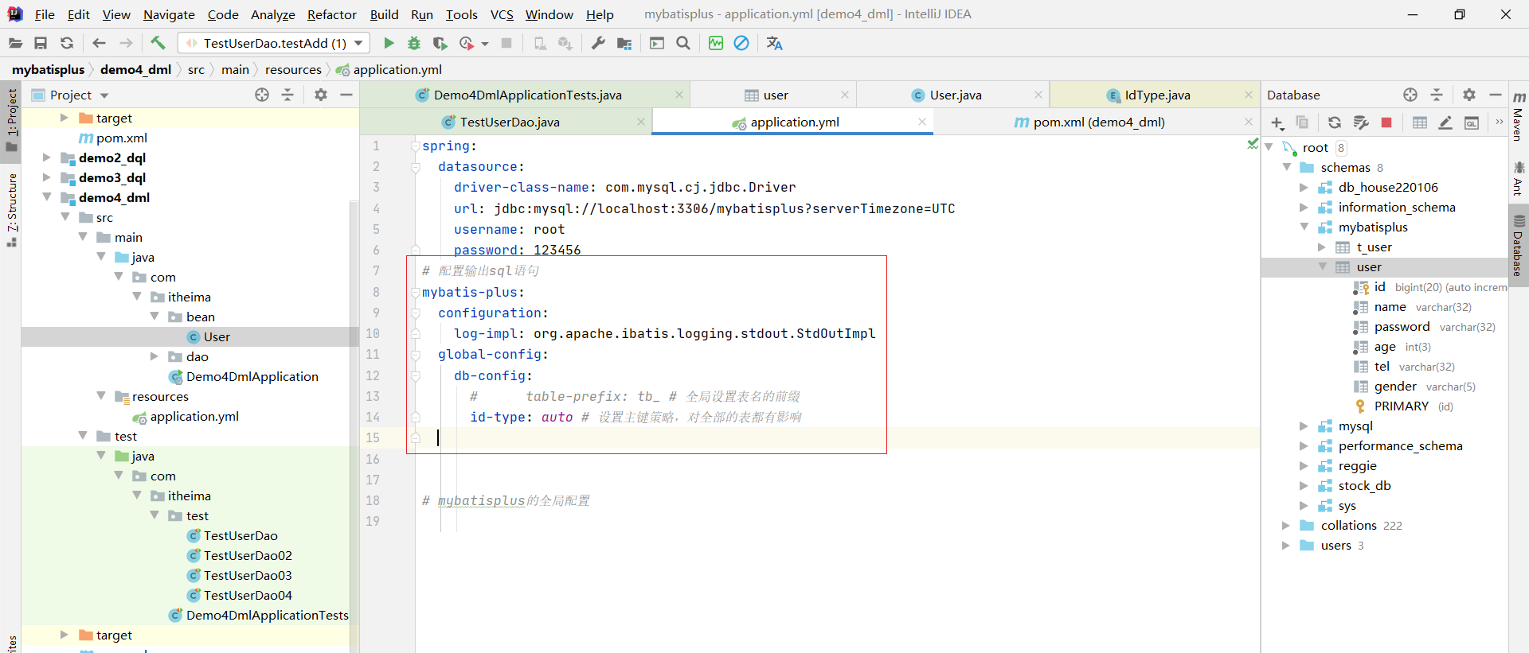Add a new data source in the Database panel
This screenshot has width=1529, height=653.
[x=1277, y=122]
